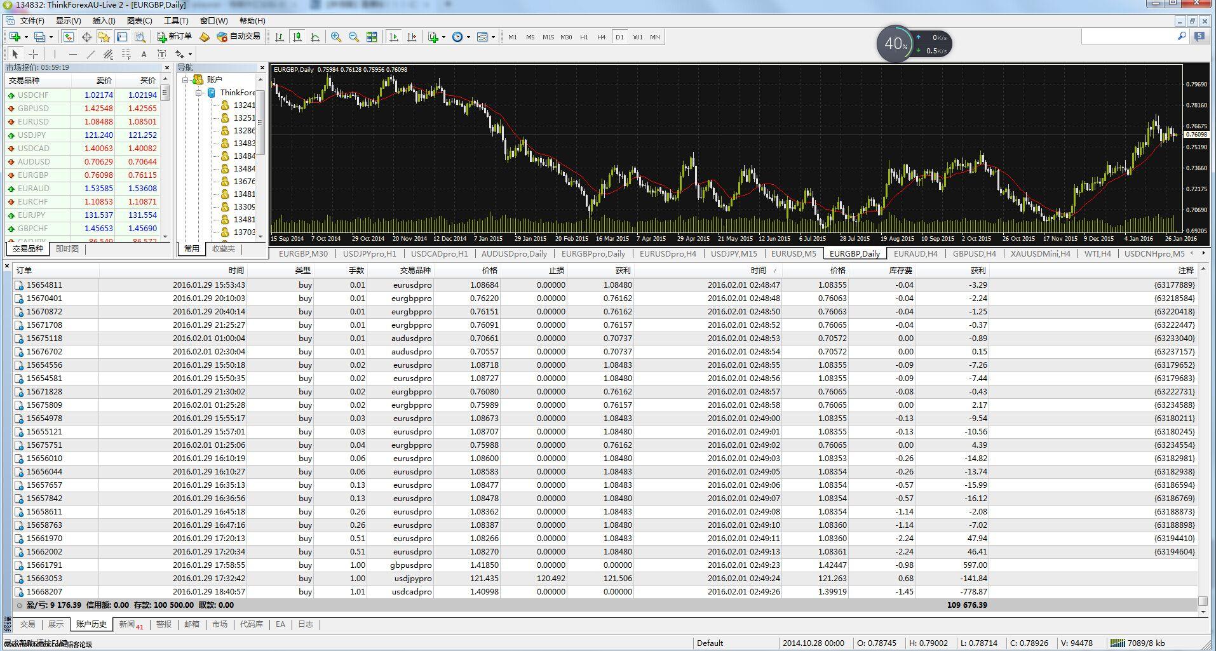
Task: Switch to bar chart mode
Action: point(279,37)
